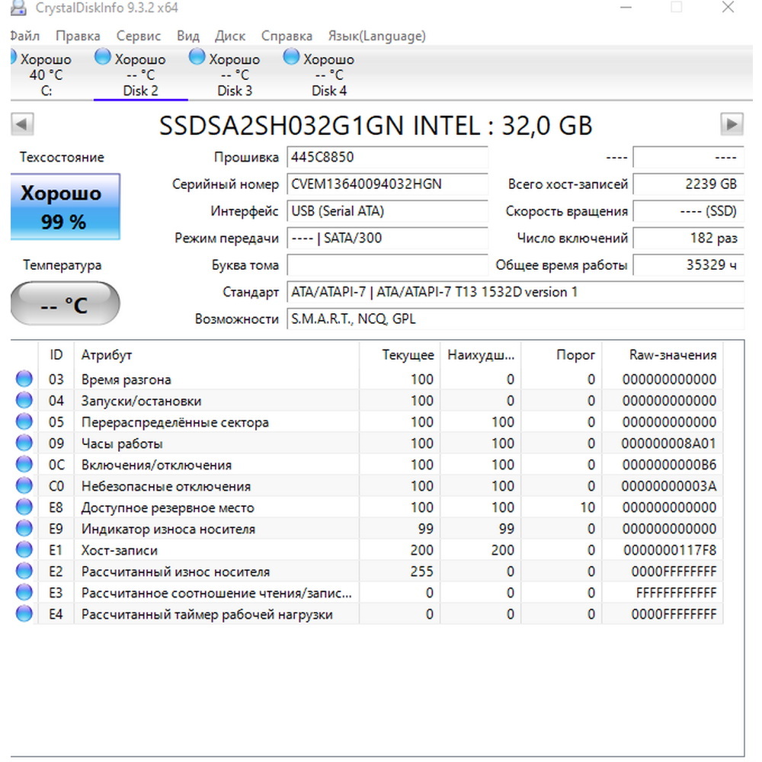Select the attribute name Индикатор износа носителя
762x762 pixels.
pyautogui.click(x=168, y=529)
